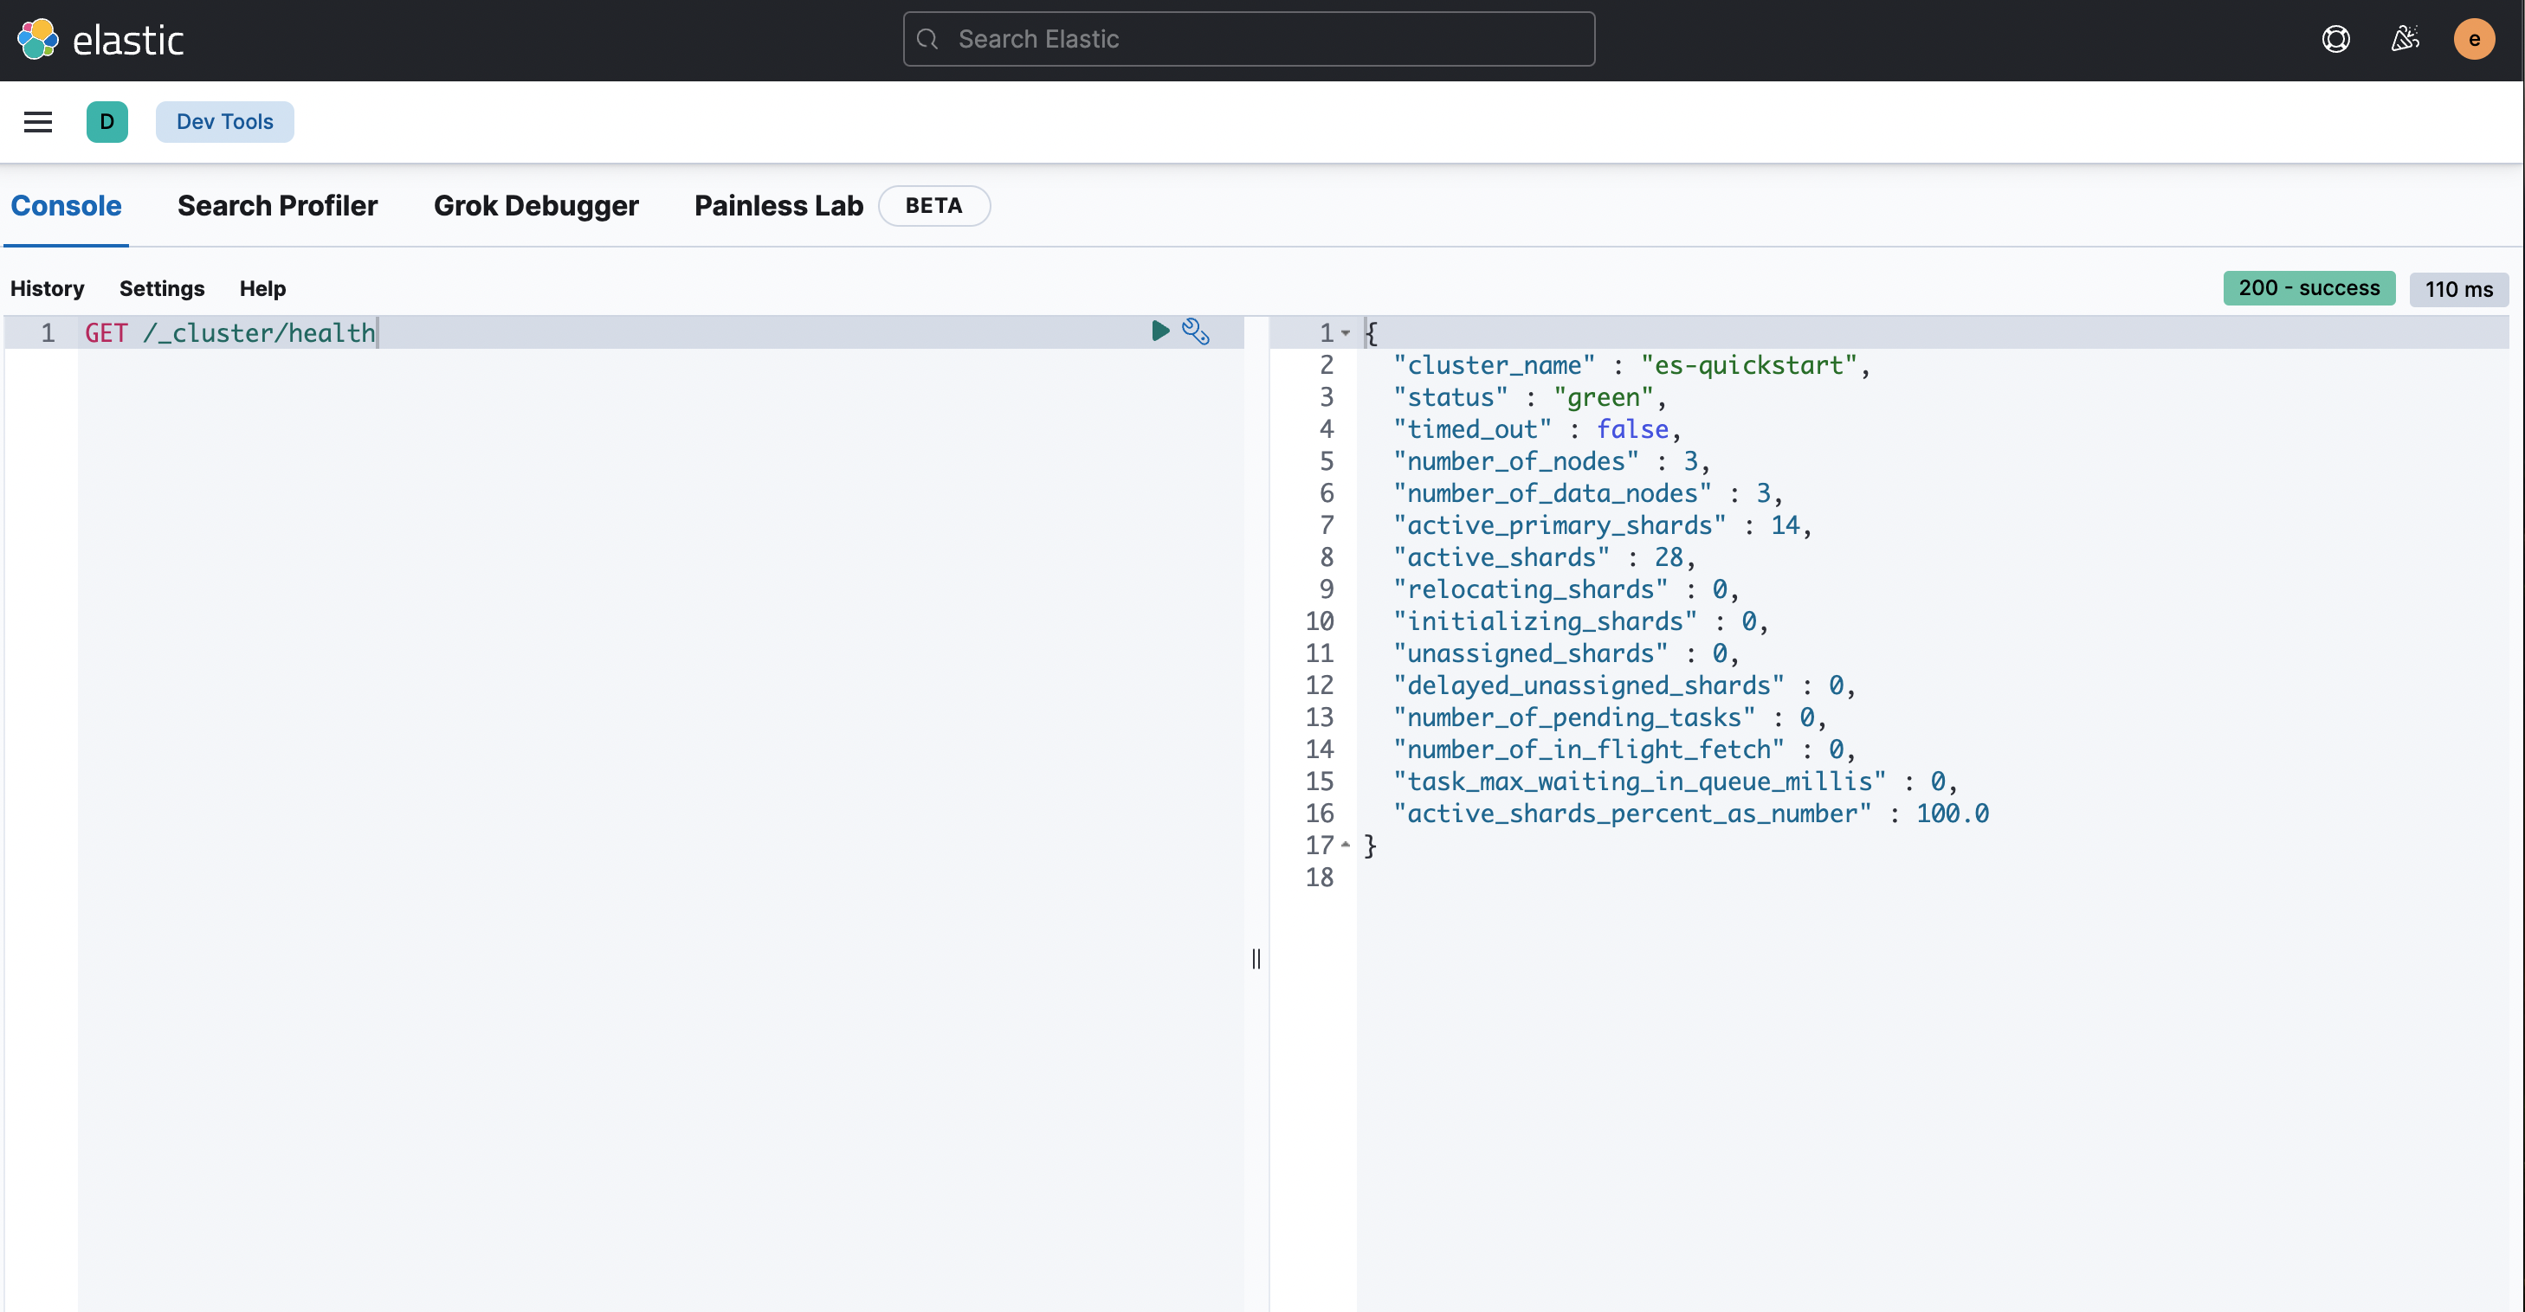Viewport: 2525px width, 1312px height.
Task: Click "number_of_data_nodes" key
Action: click(x=1553, y=494)
